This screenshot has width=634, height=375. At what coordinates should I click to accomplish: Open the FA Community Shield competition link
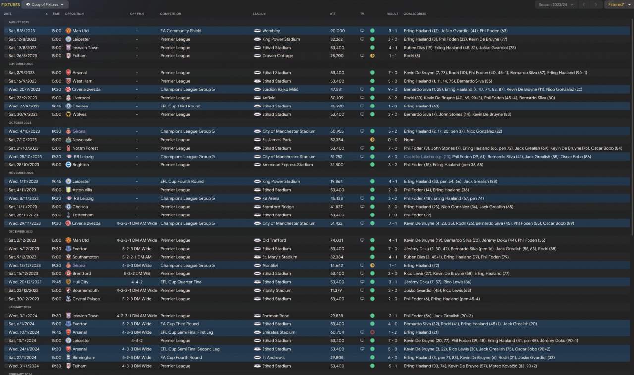(181, 31)
